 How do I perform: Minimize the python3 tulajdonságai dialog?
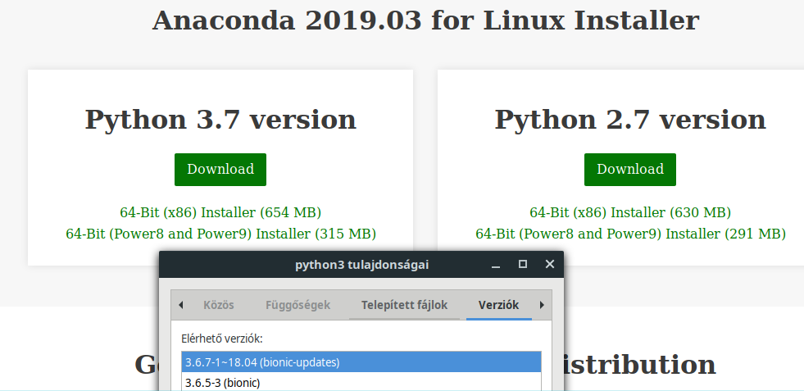click(496, 265)
